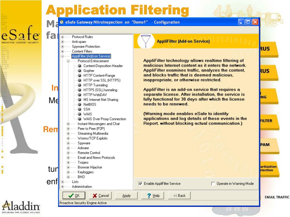This screenshot has width=290, height=217.
Task: Expand the Spyware Protection node
Action: (x=63, y=47)
